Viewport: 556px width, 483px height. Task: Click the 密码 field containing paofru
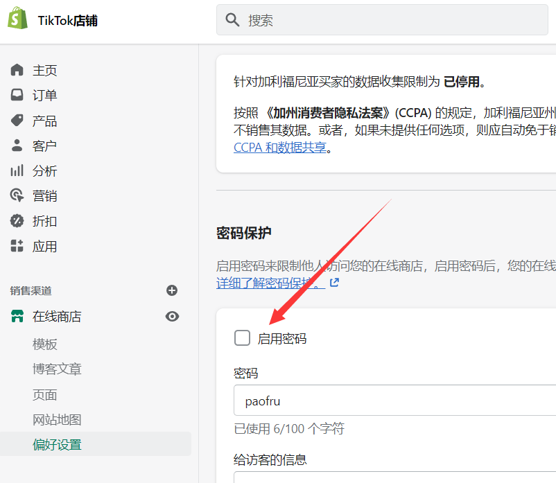point(394,400)
